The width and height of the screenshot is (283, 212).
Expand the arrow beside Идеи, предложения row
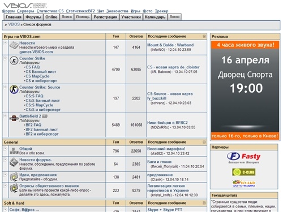tap(5, 175)
